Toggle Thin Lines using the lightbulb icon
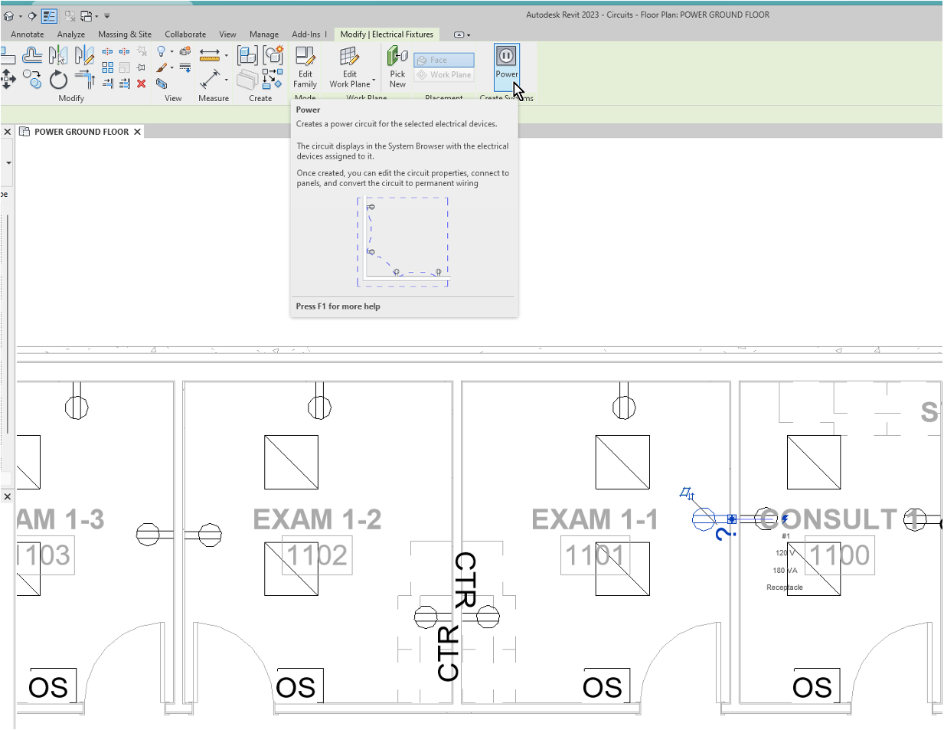 [161, 52]
